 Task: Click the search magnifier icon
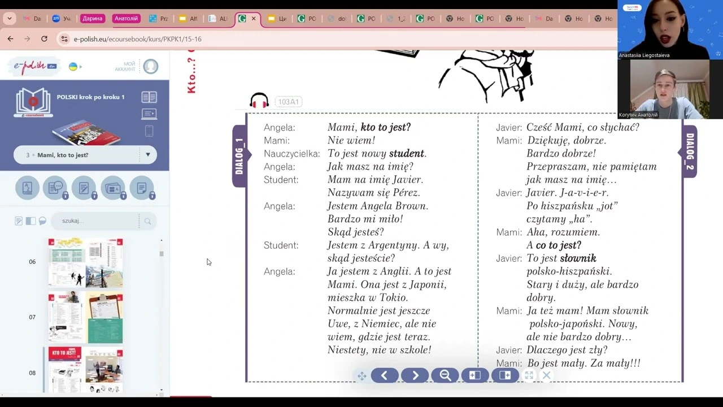tap(147, 221)
